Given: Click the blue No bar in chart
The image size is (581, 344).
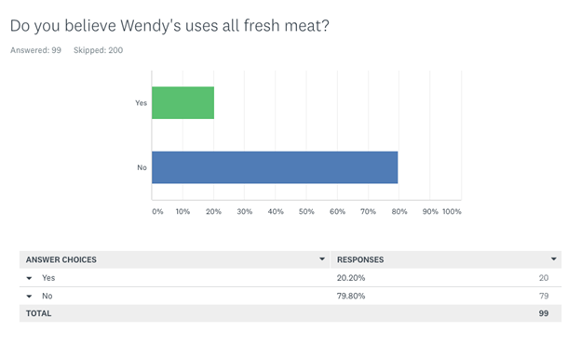Looking at the screenshot, I should pos(275,167).
